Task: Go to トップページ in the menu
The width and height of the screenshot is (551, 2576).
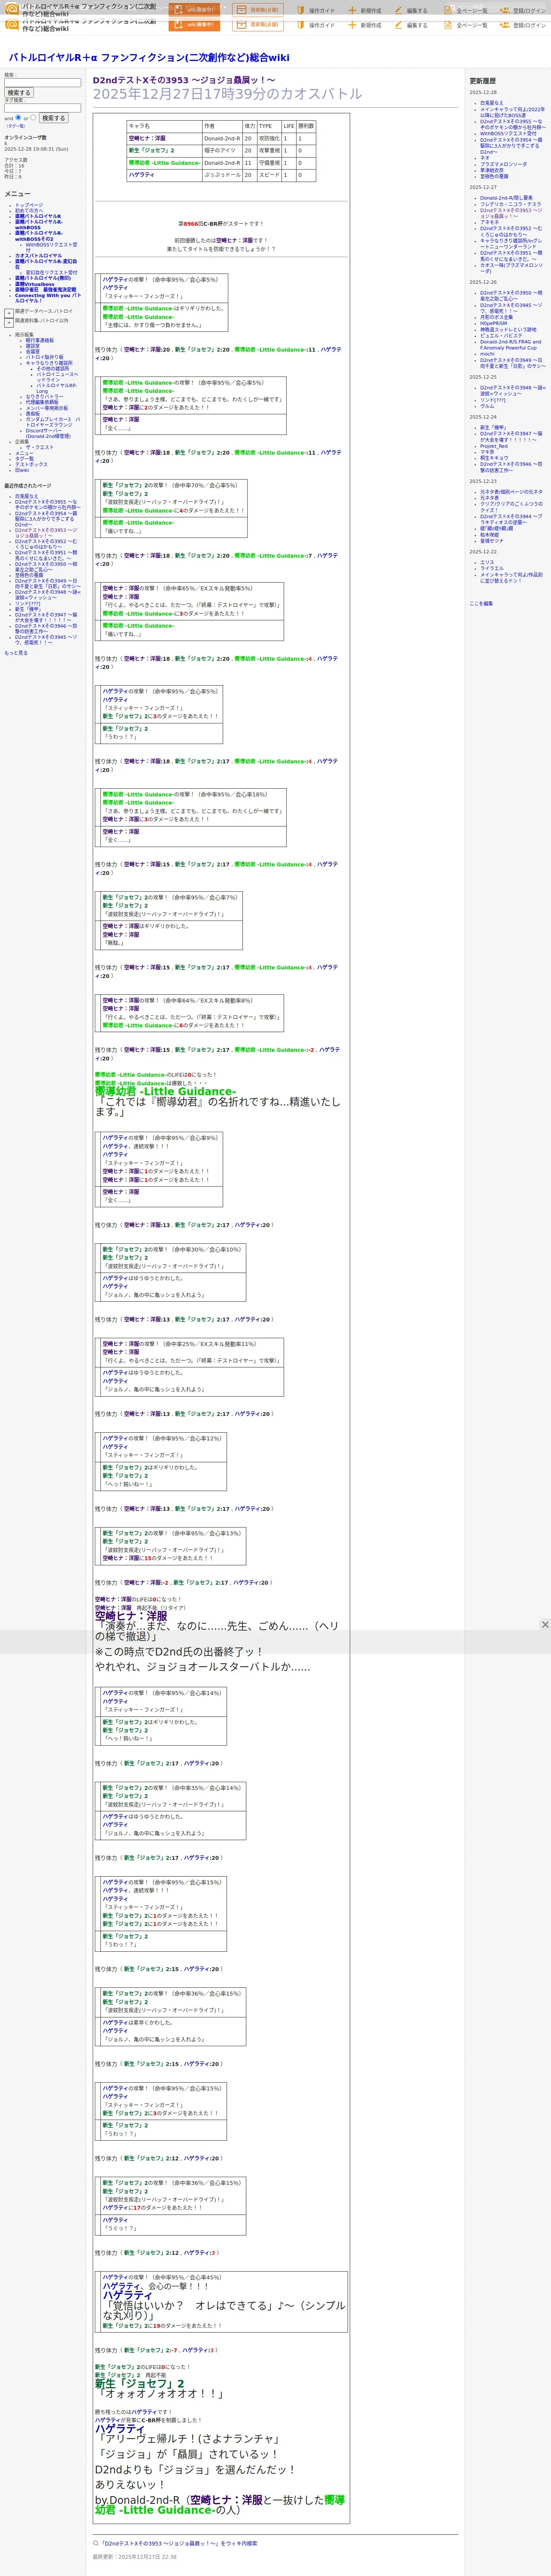Action: 29,205
